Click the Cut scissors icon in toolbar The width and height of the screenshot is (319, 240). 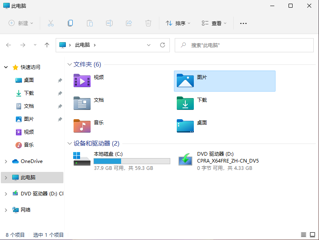[51, 23]
